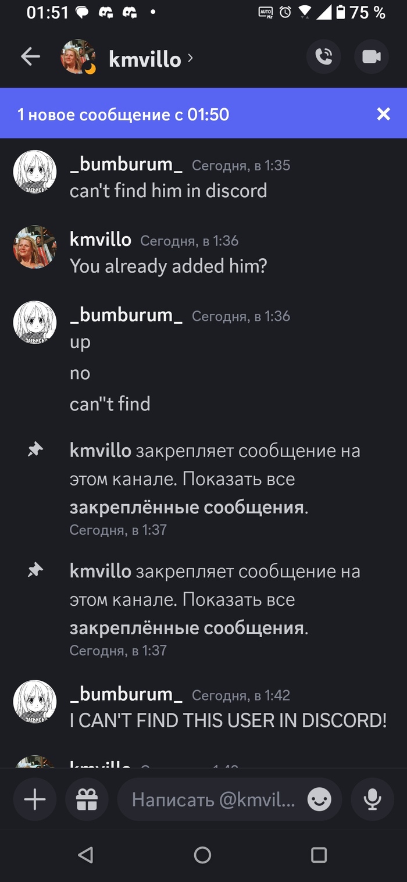Jump to new message from 01:50 banner
The width and height of the screenshot is (407, 882).
(123, 114)
